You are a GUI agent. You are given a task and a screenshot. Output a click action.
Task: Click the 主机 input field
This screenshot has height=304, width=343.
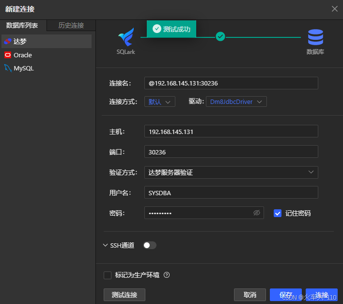click(231, 131)
